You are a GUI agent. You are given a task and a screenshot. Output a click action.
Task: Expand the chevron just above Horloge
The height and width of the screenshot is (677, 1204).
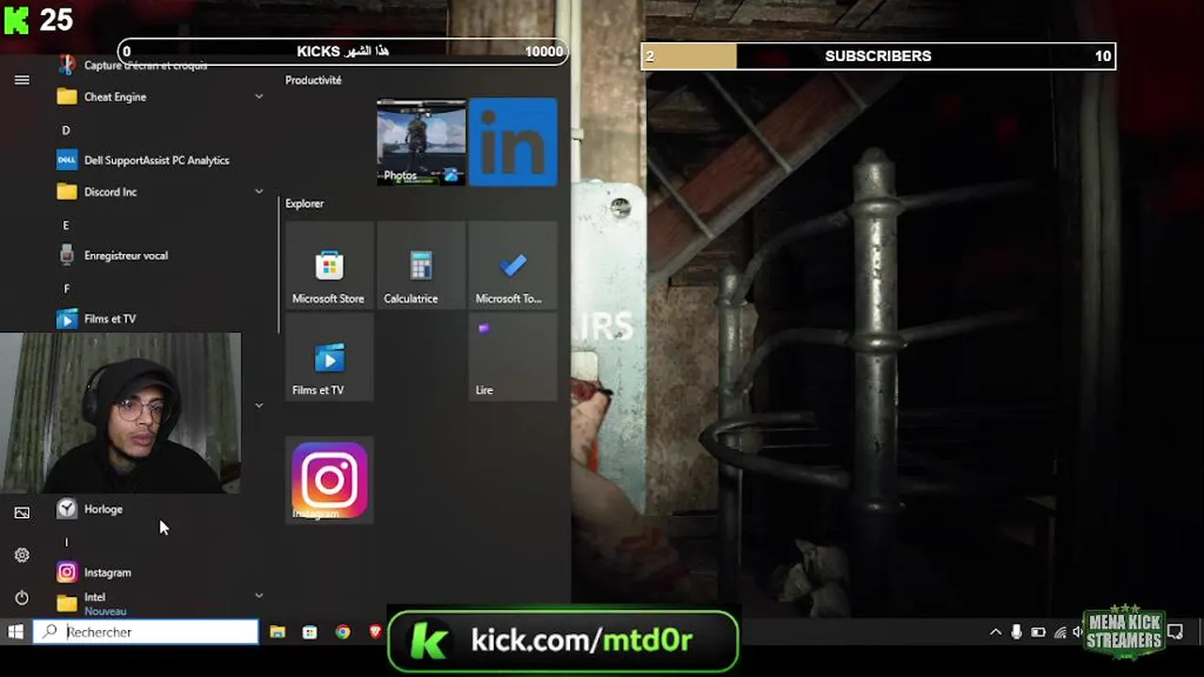pyautogui.click(x=259, y=405)
